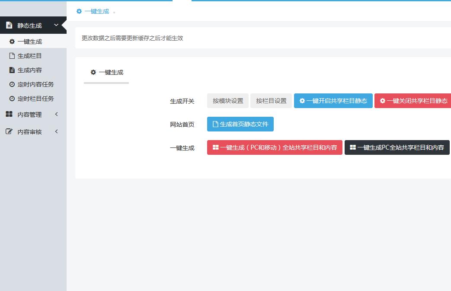Screen dimensions: 451x291
Task: Disable shared column static with 一键关闭共享栏目静态
Action: pyautogui.click(x=413, y=101)
